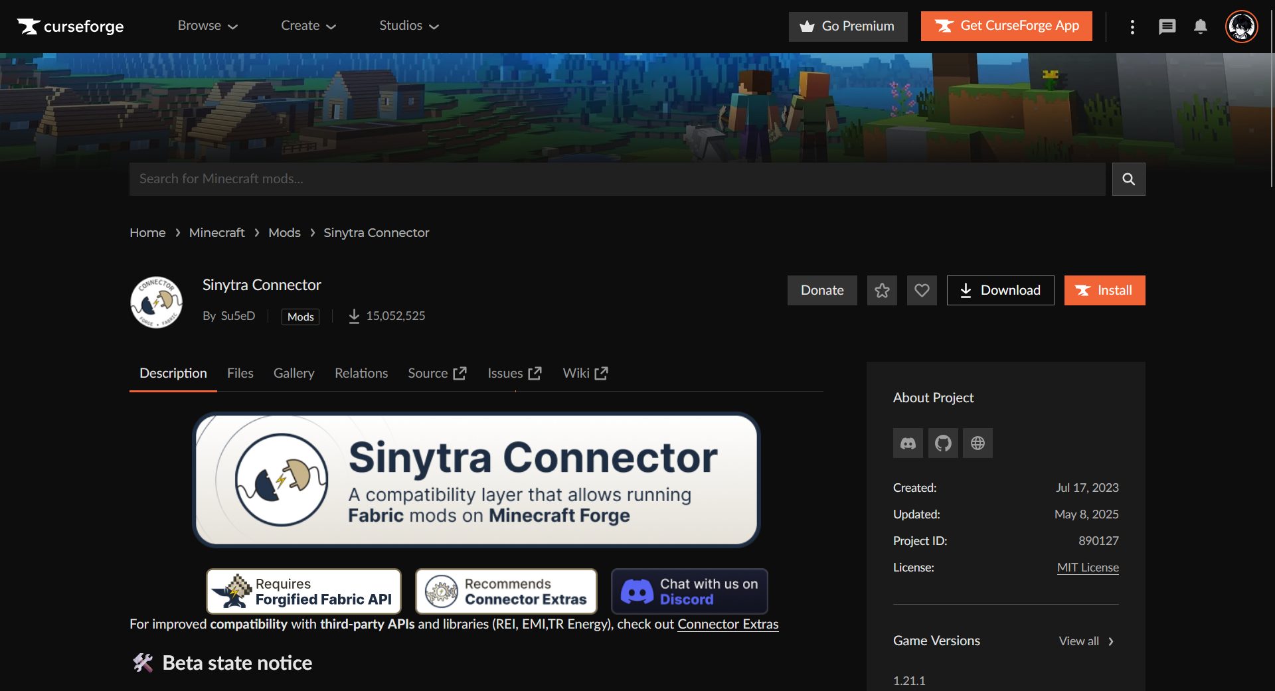Open the project's GitHub icon link
The width and height of the screenshot is (1275, 691).
(x=943, y=443)
